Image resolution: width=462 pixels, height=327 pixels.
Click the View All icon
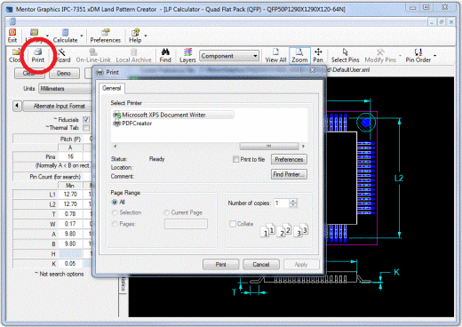[275, 55]
